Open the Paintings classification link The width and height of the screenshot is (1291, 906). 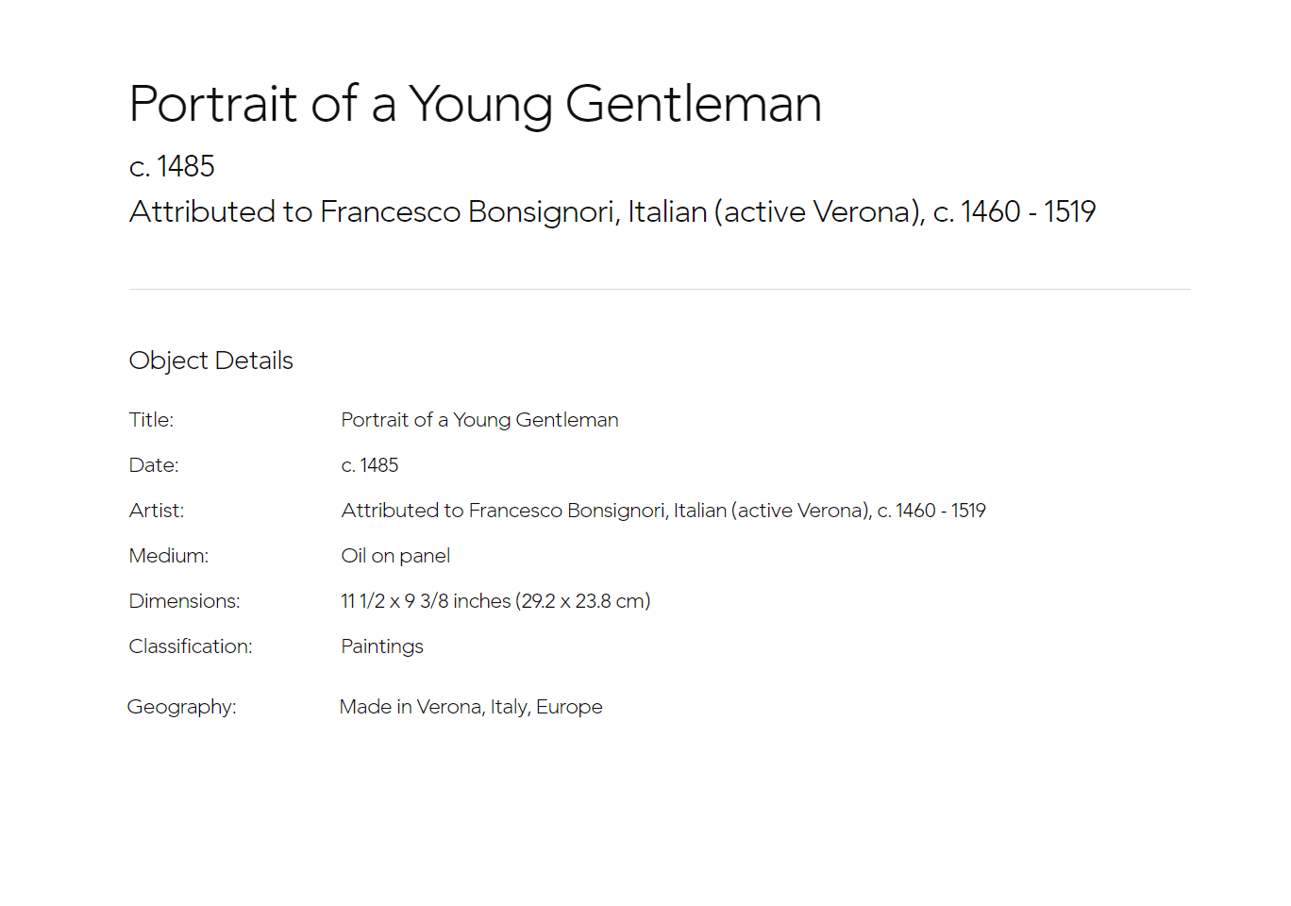tap(382, 646)
